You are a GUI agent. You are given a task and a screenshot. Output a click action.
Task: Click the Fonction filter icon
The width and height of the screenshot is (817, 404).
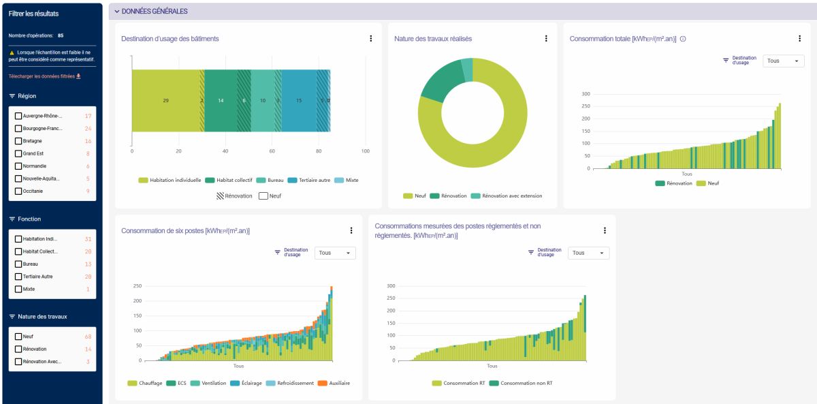pos(12,219)
